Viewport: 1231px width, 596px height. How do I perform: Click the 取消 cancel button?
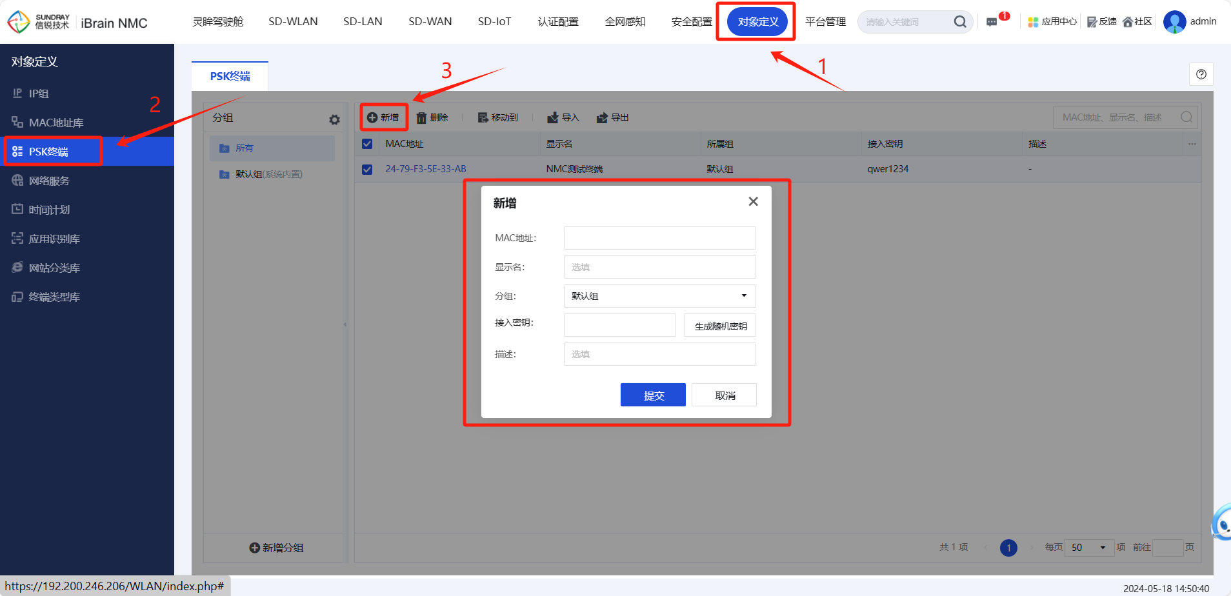click(x=724, y=395)
